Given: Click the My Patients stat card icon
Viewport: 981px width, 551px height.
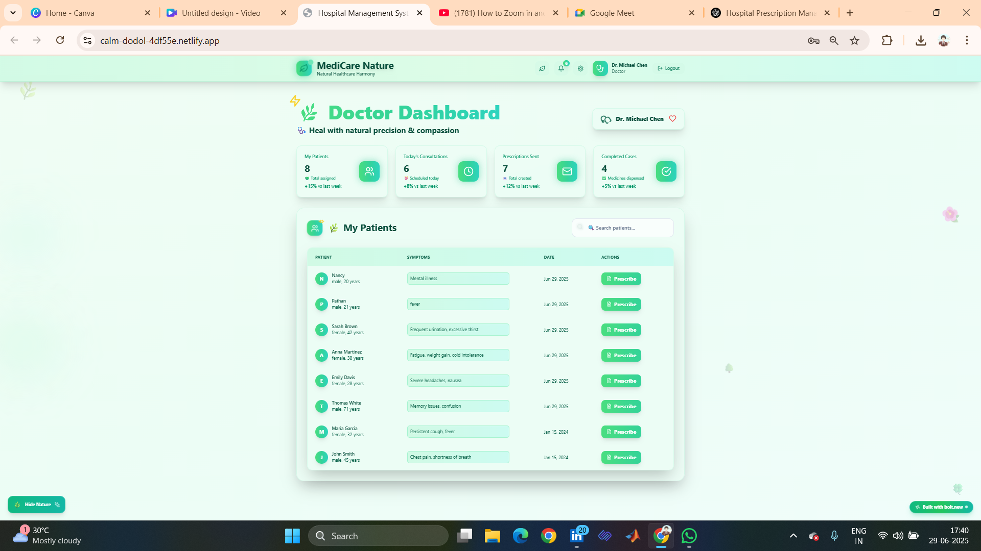Looking at the screenshot, I should pos(369,171).
